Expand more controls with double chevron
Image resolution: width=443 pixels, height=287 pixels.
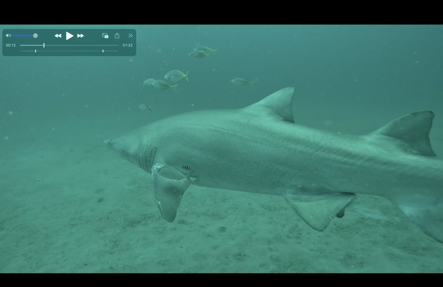130,36
